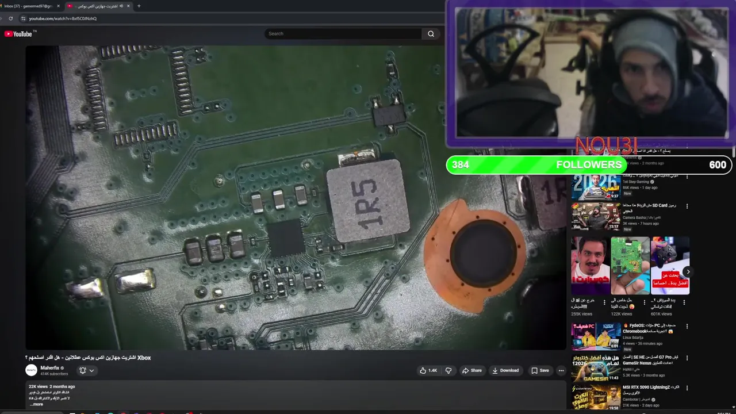
Task: Open the FydeOS Chromebook video thumbnail
Action: click(595, 336)
